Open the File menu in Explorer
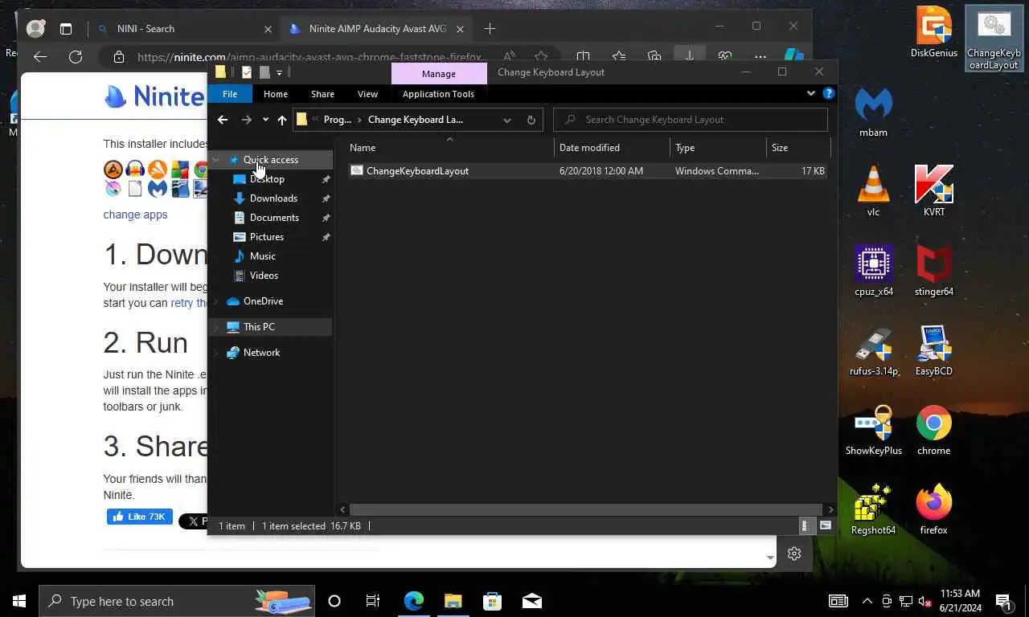 [x=230, y=94]
